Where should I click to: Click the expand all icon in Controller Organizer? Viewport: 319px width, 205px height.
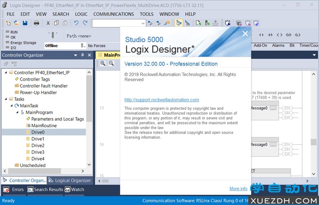[x=6, y=64]
